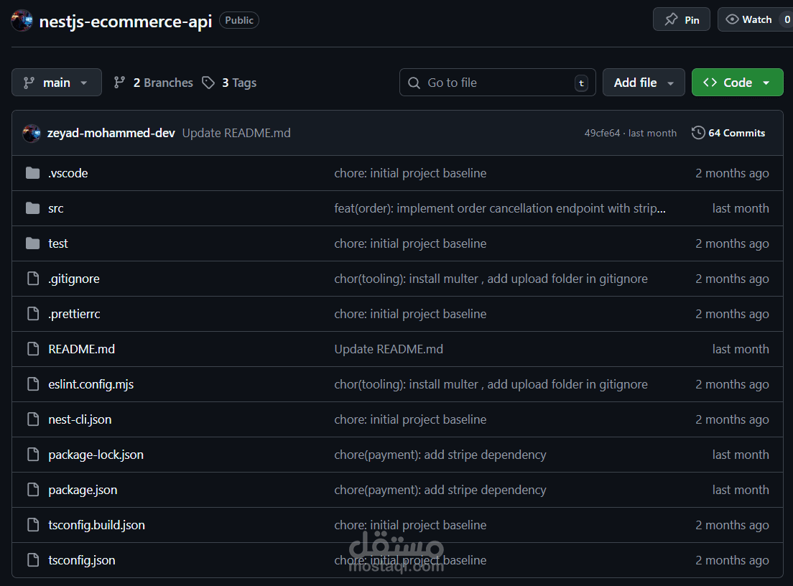The width and height of the screenshot is (793, 586).
Task: Open .vscode row's initial project baseline commit
Action: [x=410, y=173]
